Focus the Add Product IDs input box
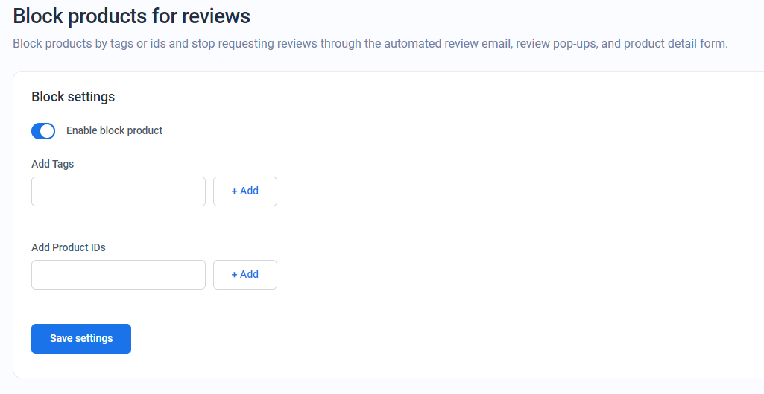764x394 pixels. (x=119, y=275)
